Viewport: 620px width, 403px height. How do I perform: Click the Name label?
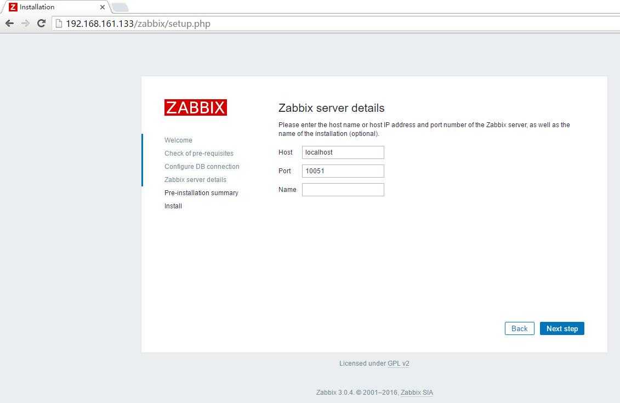(287, 190)
